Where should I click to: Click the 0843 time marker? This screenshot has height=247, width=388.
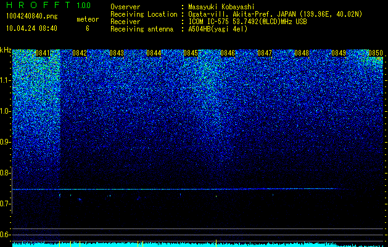pyautogui.click(x=117, y=53)
